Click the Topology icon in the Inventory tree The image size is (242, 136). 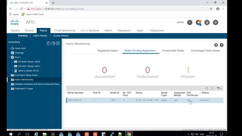coord(12,53)
